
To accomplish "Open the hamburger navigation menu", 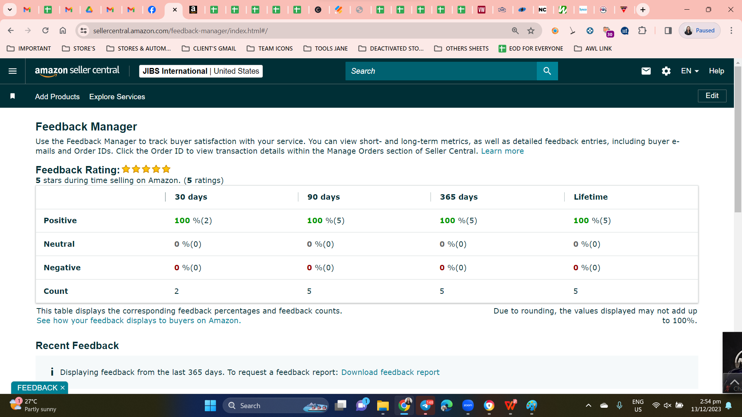I will [x=12, y=71].
